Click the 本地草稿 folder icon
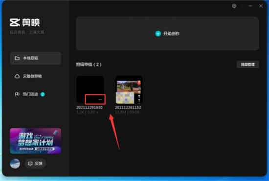 coord(17,58)
